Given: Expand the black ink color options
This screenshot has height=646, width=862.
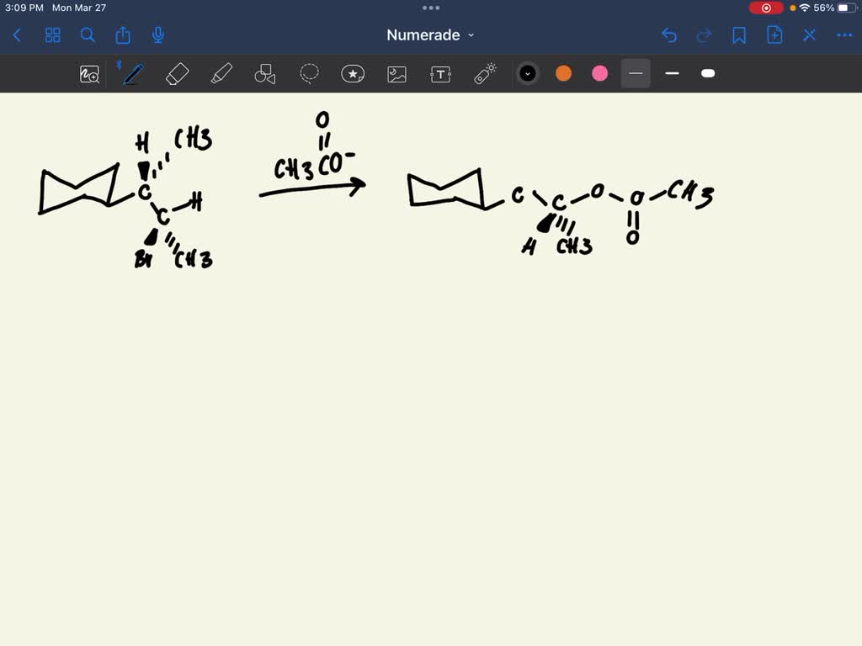Looking at the screenshot, I should click(528, 73).
